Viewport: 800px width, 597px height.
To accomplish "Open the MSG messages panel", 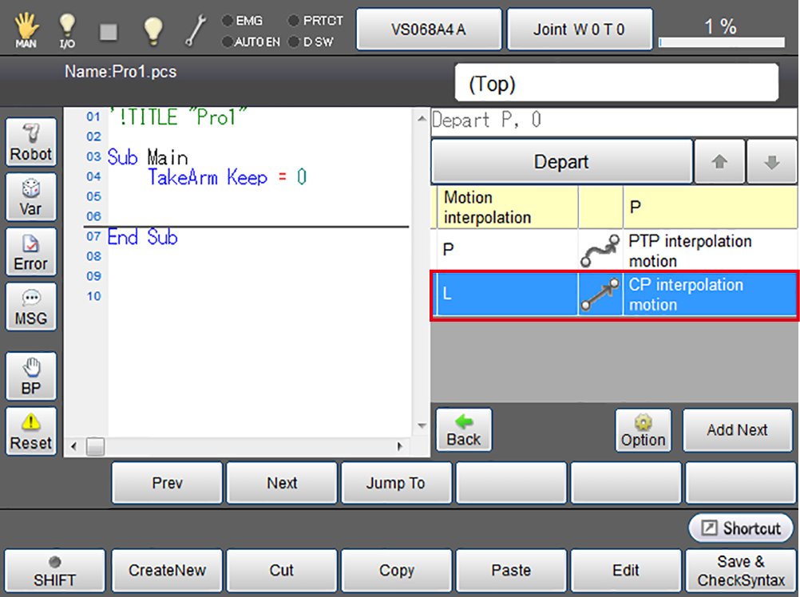I will pyautogui.click(x=31, y=306).
